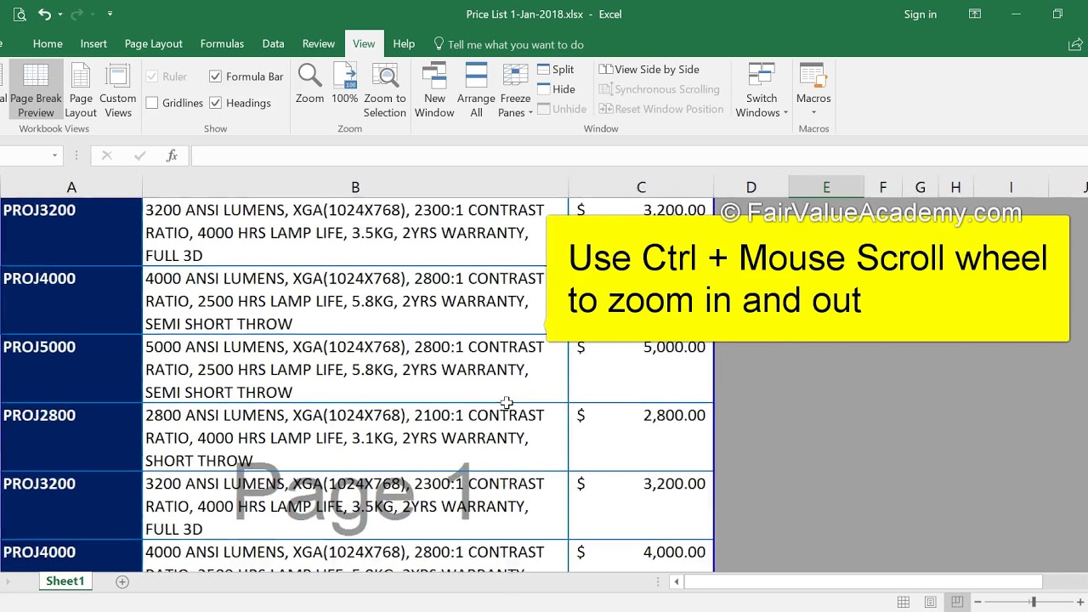Open Switch Windows dropdown
This screenshot has width=1088, height=612.
(762, 90)
